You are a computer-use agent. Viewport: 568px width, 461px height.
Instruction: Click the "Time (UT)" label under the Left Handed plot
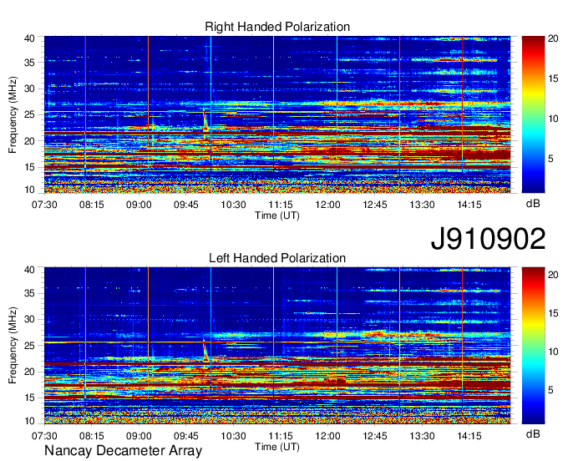coord(277,447)
